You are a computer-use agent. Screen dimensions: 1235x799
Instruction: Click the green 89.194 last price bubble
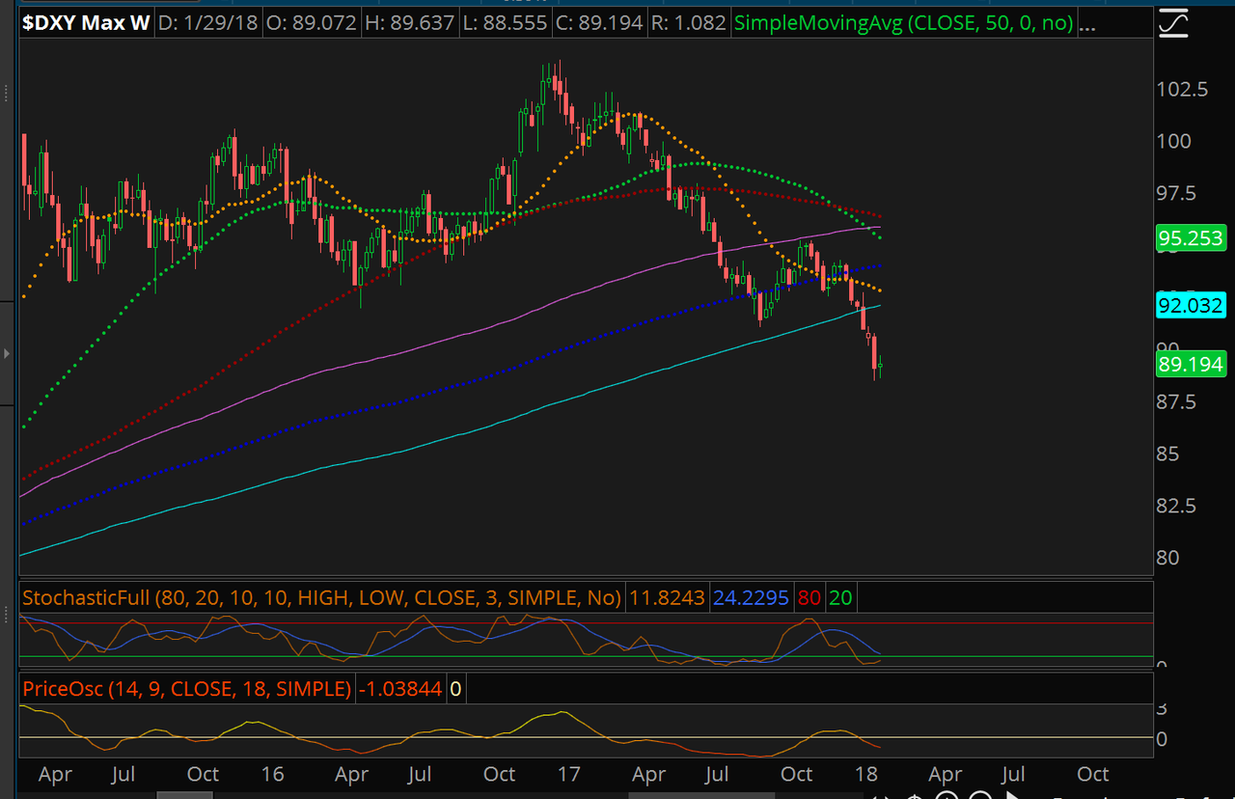pyautogui.click(x=1191, y=364)
